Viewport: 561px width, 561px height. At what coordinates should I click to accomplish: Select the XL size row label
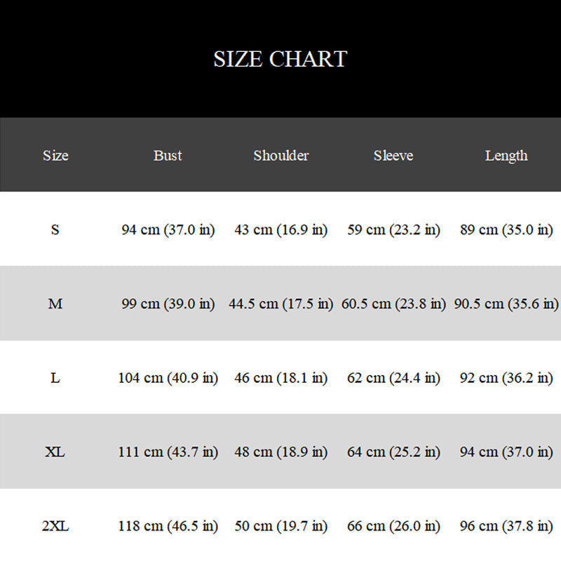pyautogui.click(x=55, y=452)
